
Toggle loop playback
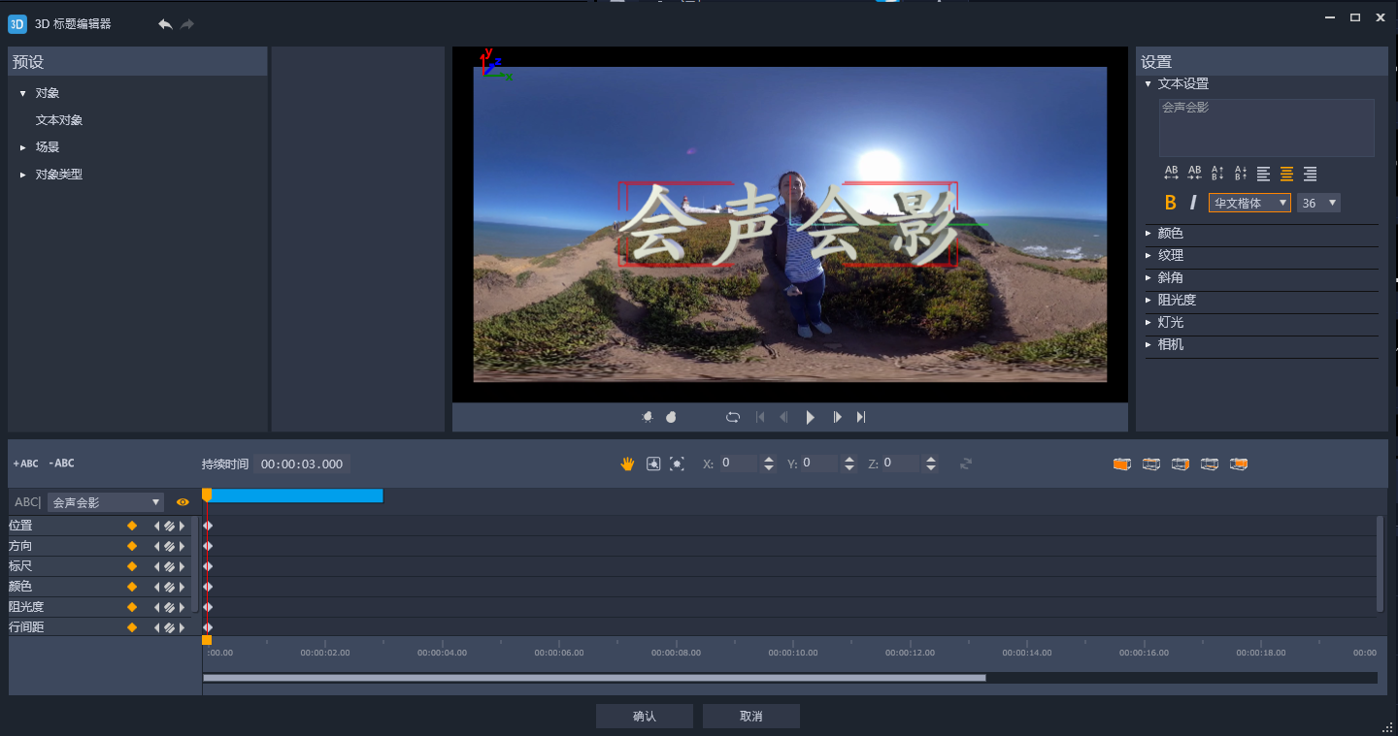(733, 417)
